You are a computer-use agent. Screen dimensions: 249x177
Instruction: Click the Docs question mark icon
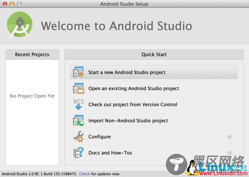78,153
